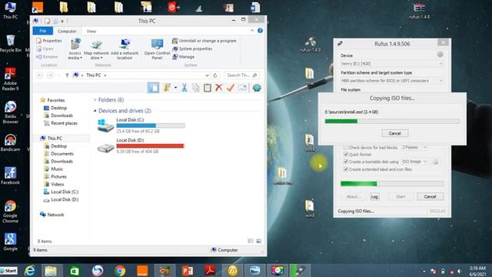
Task: Open Explorer help with the question mark icon
Action: 260,31
